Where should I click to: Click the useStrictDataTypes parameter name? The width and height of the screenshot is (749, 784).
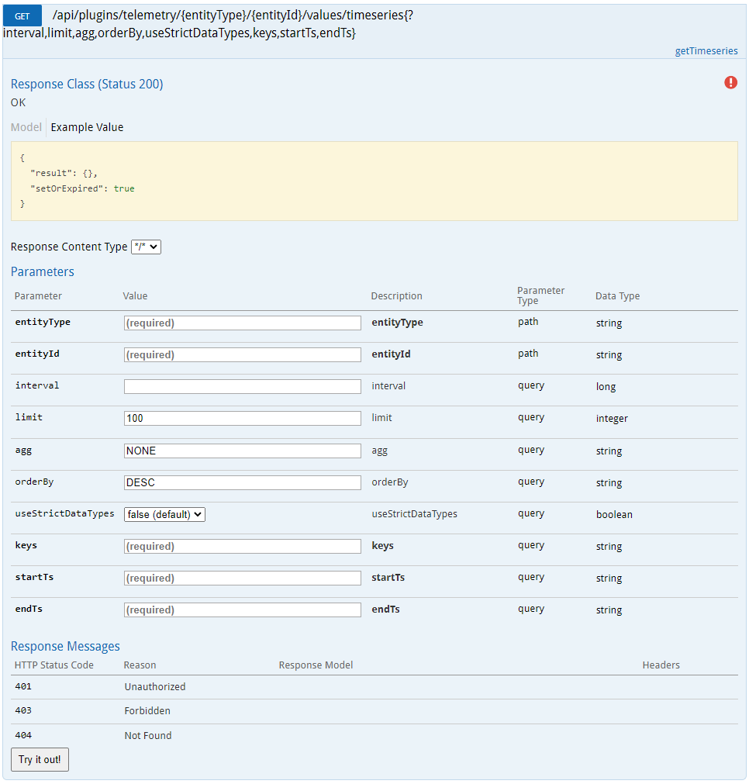pos(64,513)
